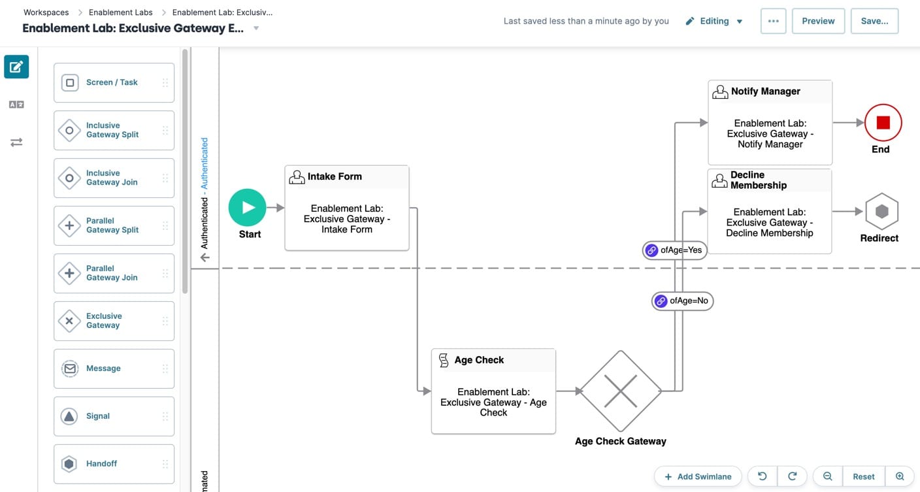Click the user icon on Decline Membership

point(719,180)
